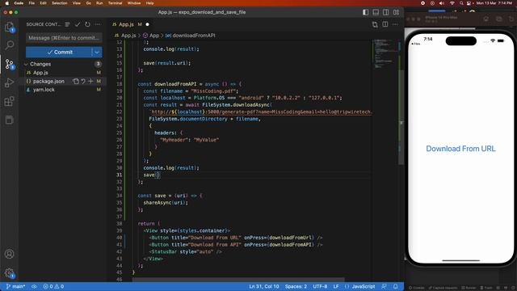Screen dimensions: 517x291
Task: Open the Run and Debug view
Action: (x=9, y=82)
